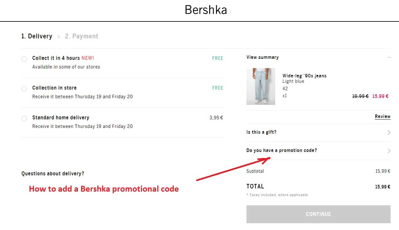Choose 'Standard home delivery'
399x230 pixels.
tap(24, 118)
